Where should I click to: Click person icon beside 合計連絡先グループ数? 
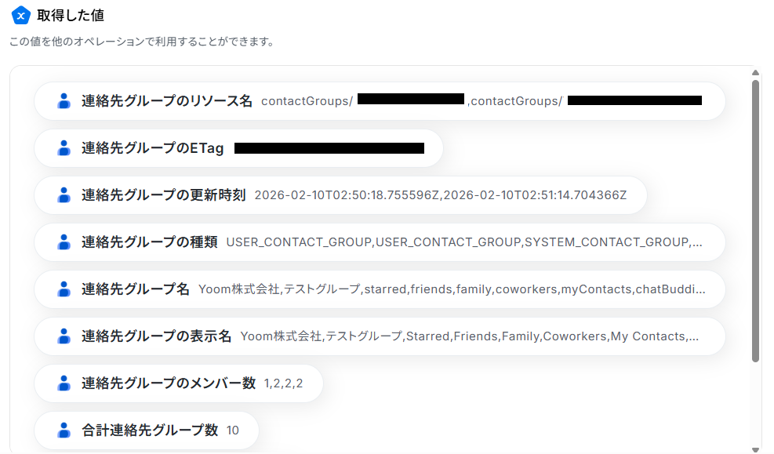(x=64, y=430)
